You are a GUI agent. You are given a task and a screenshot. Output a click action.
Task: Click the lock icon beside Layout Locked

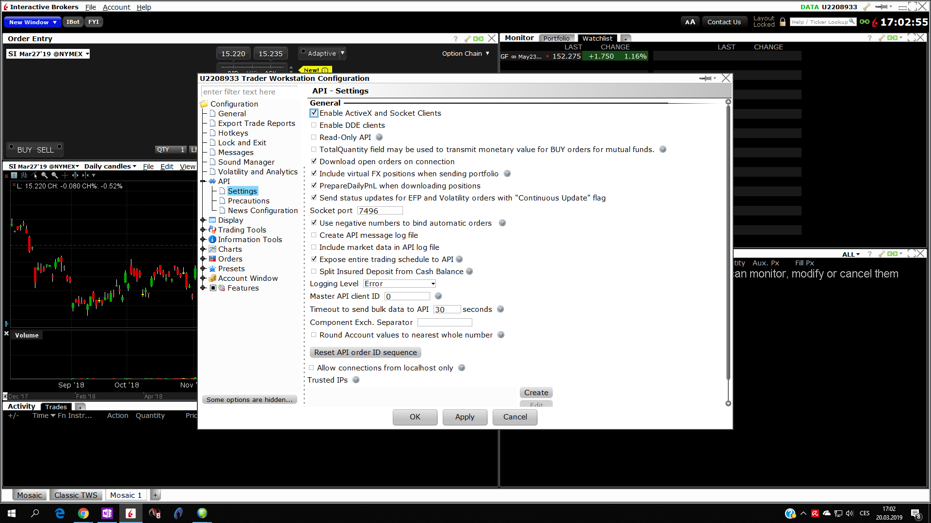click(x=783, y=22)
